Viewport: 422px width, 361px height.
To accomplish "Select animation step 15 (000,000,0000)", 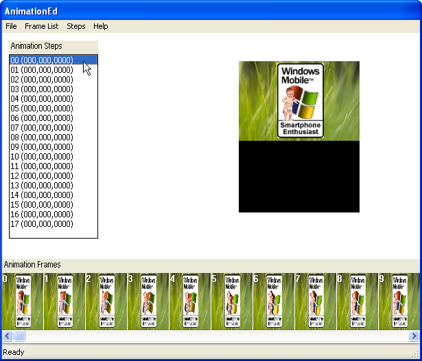I will coord(54,204).
